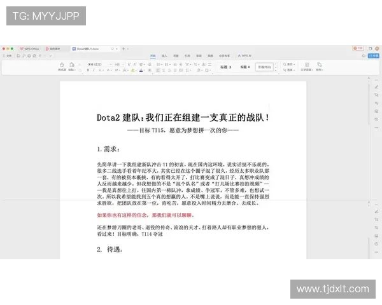382x305 pixels.
Task: Toggle italic text formatting
Action: coord(94,71)
